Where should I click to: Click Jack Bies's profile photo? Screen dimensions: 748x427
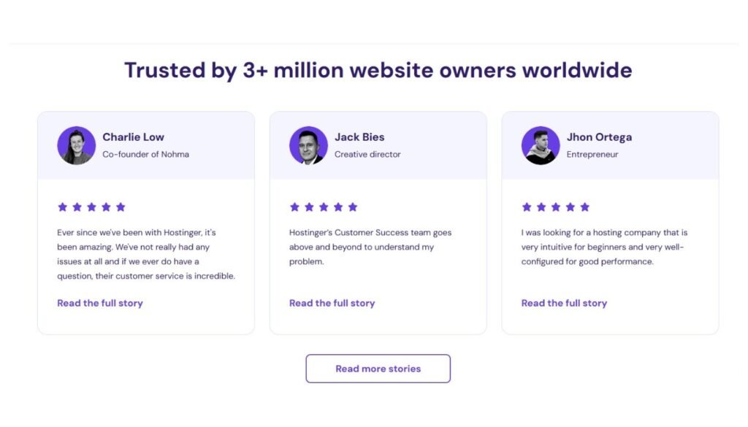[x=308, y=145]
